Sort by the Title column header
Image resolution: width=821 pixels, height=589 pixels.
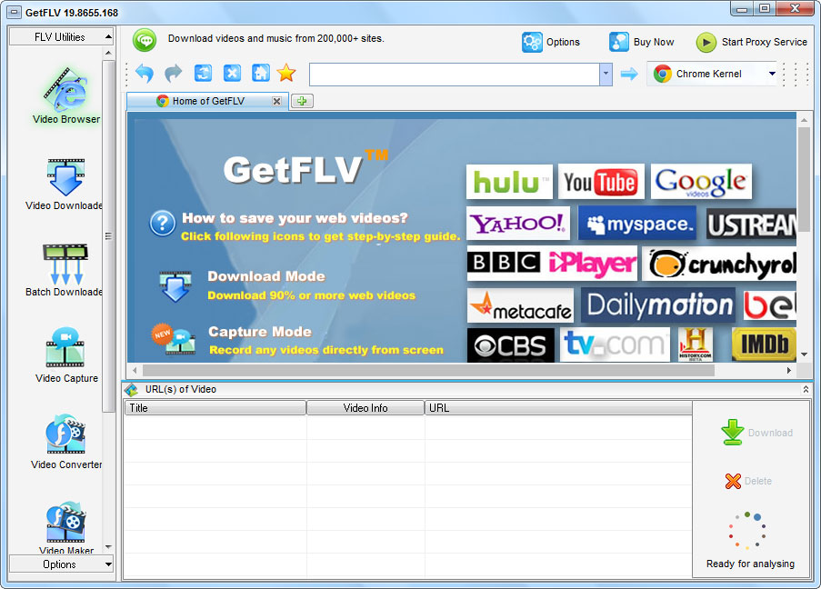coord(215,408)
